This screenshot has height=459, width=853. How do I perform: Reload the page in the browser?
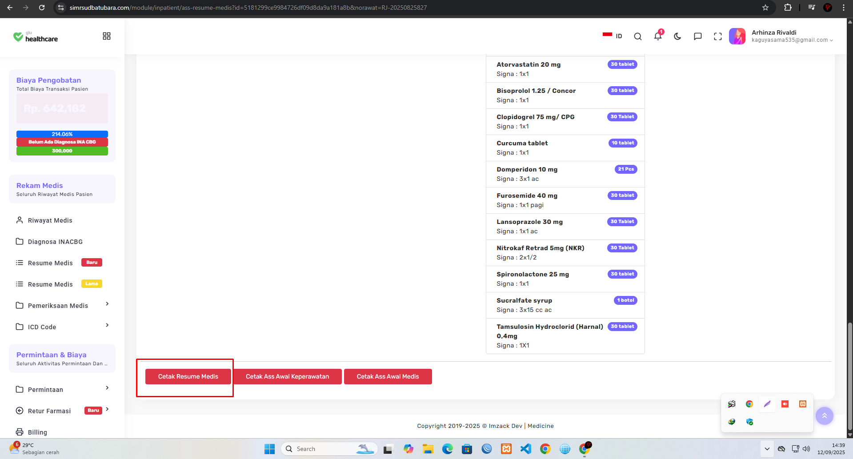pyautogui.click(x=42, y=8)
